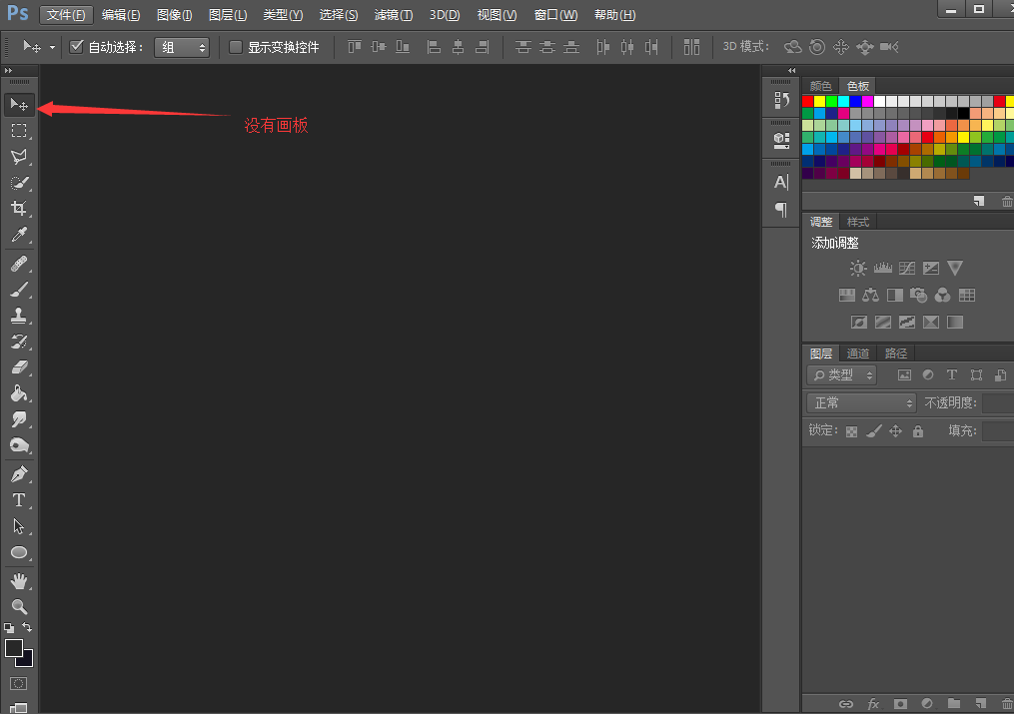Select the Rectangular Marquee tool
Screen dimensions: 1014x714
(19, 131)
